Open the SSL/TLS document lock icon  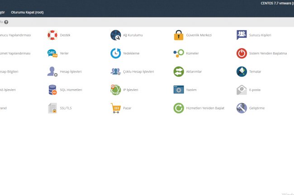[52, 108]
